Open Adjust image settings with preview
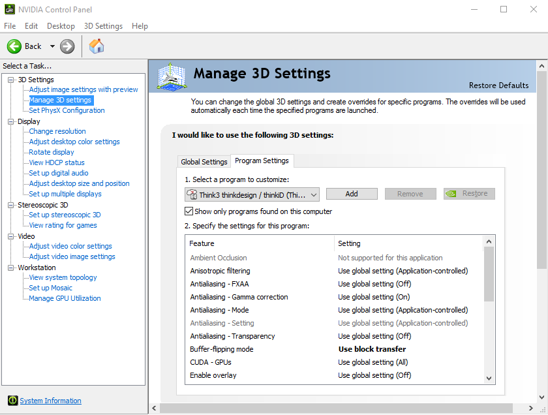The height and width of the screenshot is (415, 548). click(84, 89)
